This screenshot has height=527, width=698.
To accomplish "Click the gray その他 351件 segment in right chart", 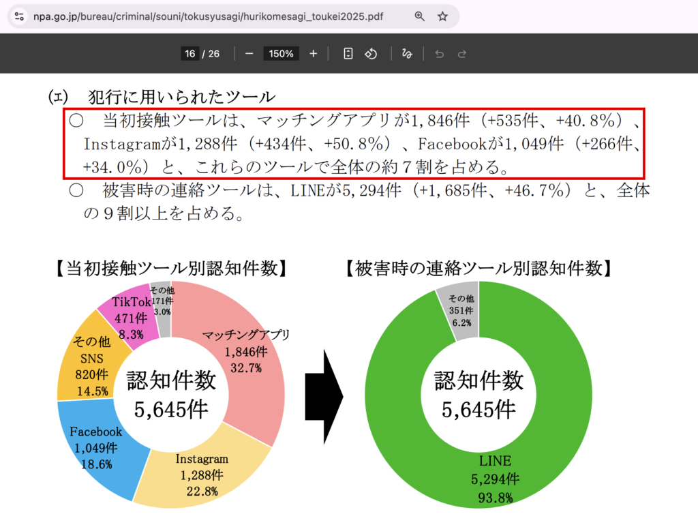I will tap(461, 310).
